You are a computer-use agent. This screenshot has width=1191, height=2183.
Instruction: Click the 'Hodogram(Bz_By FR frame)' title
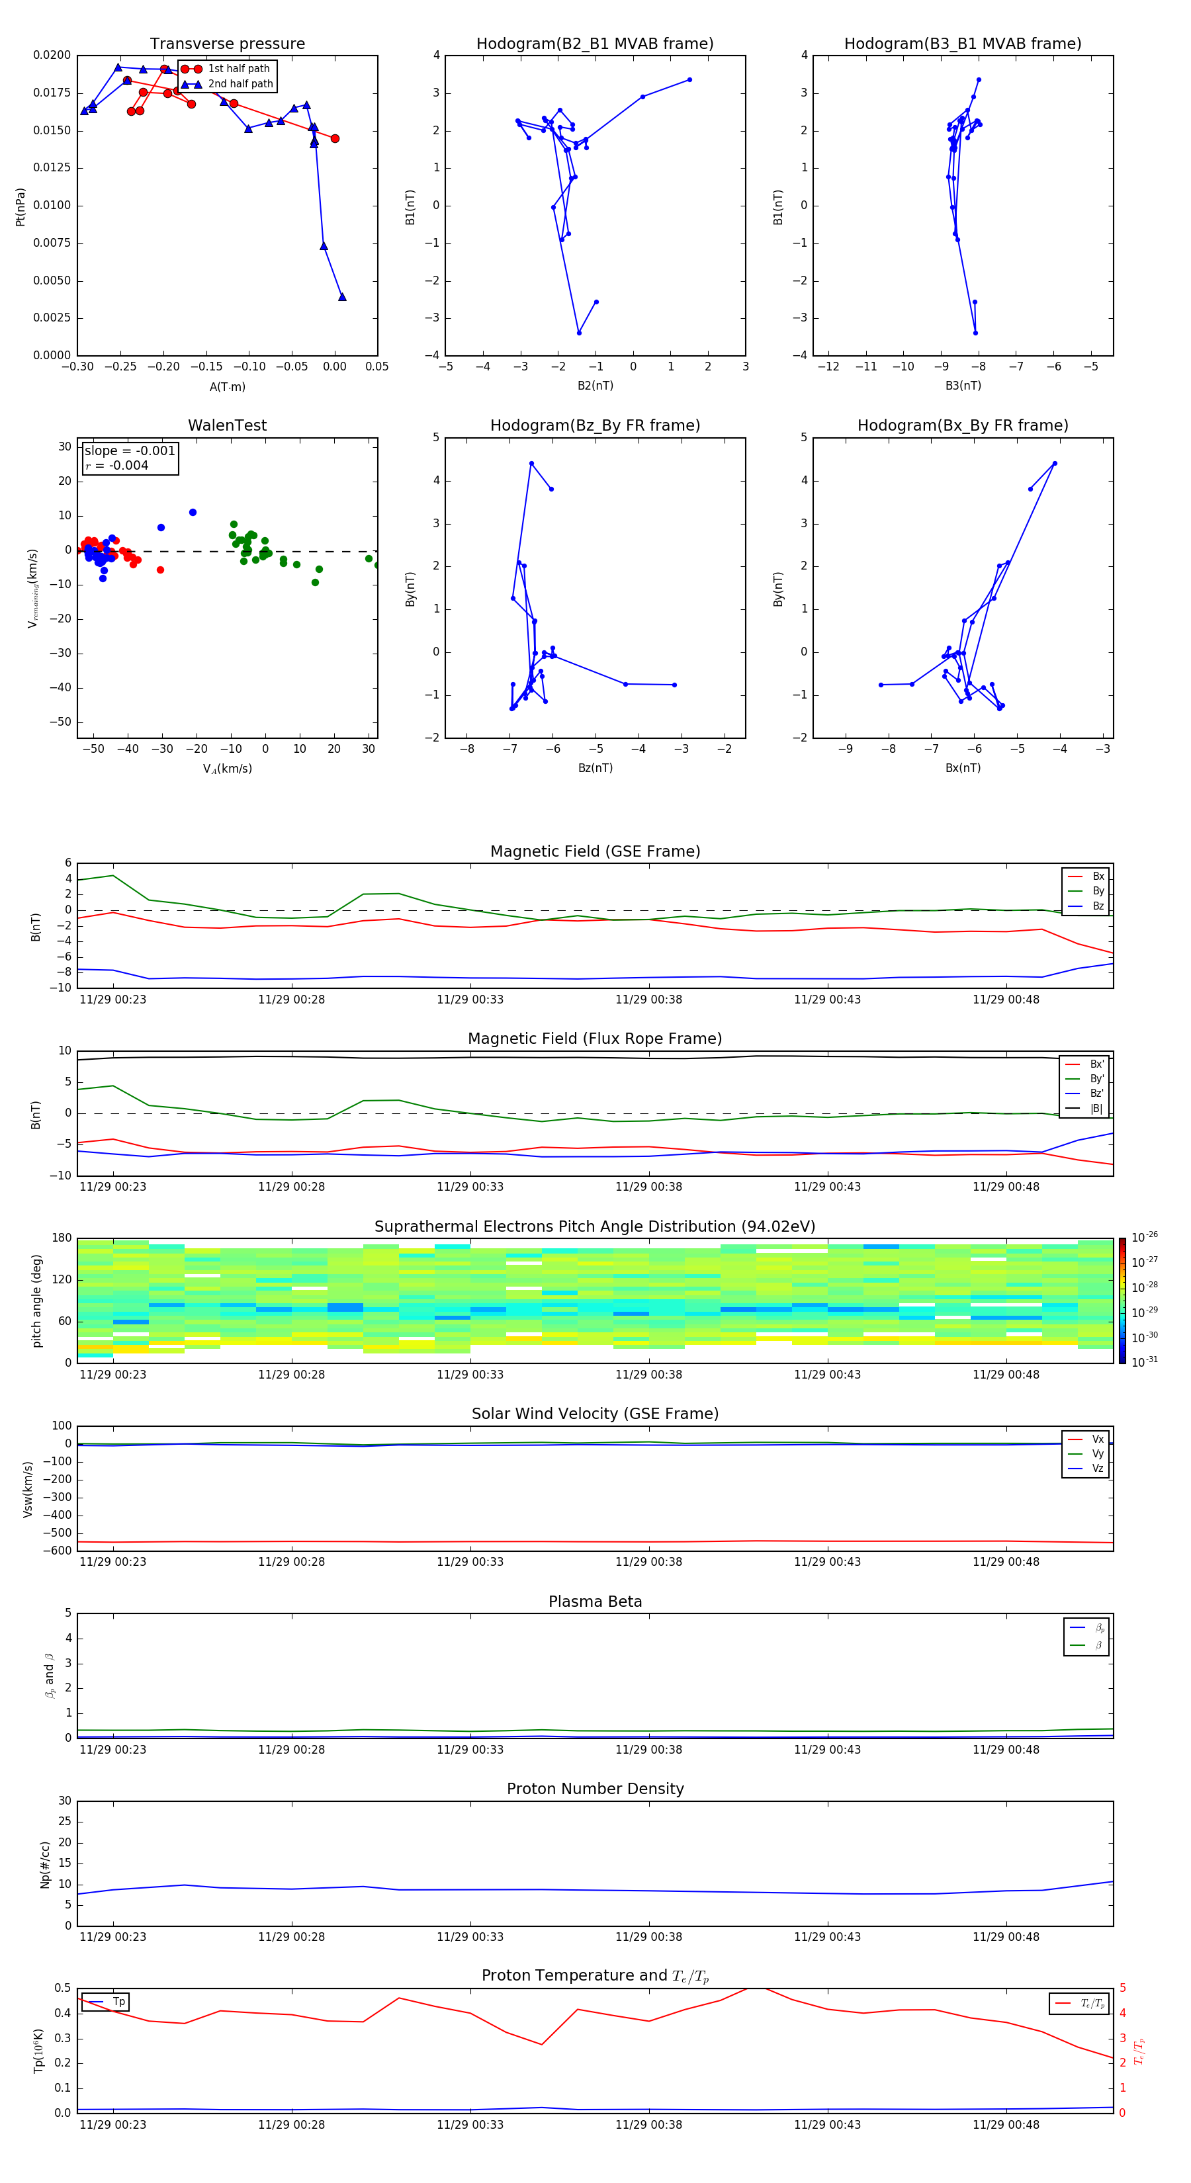point(595,425)
